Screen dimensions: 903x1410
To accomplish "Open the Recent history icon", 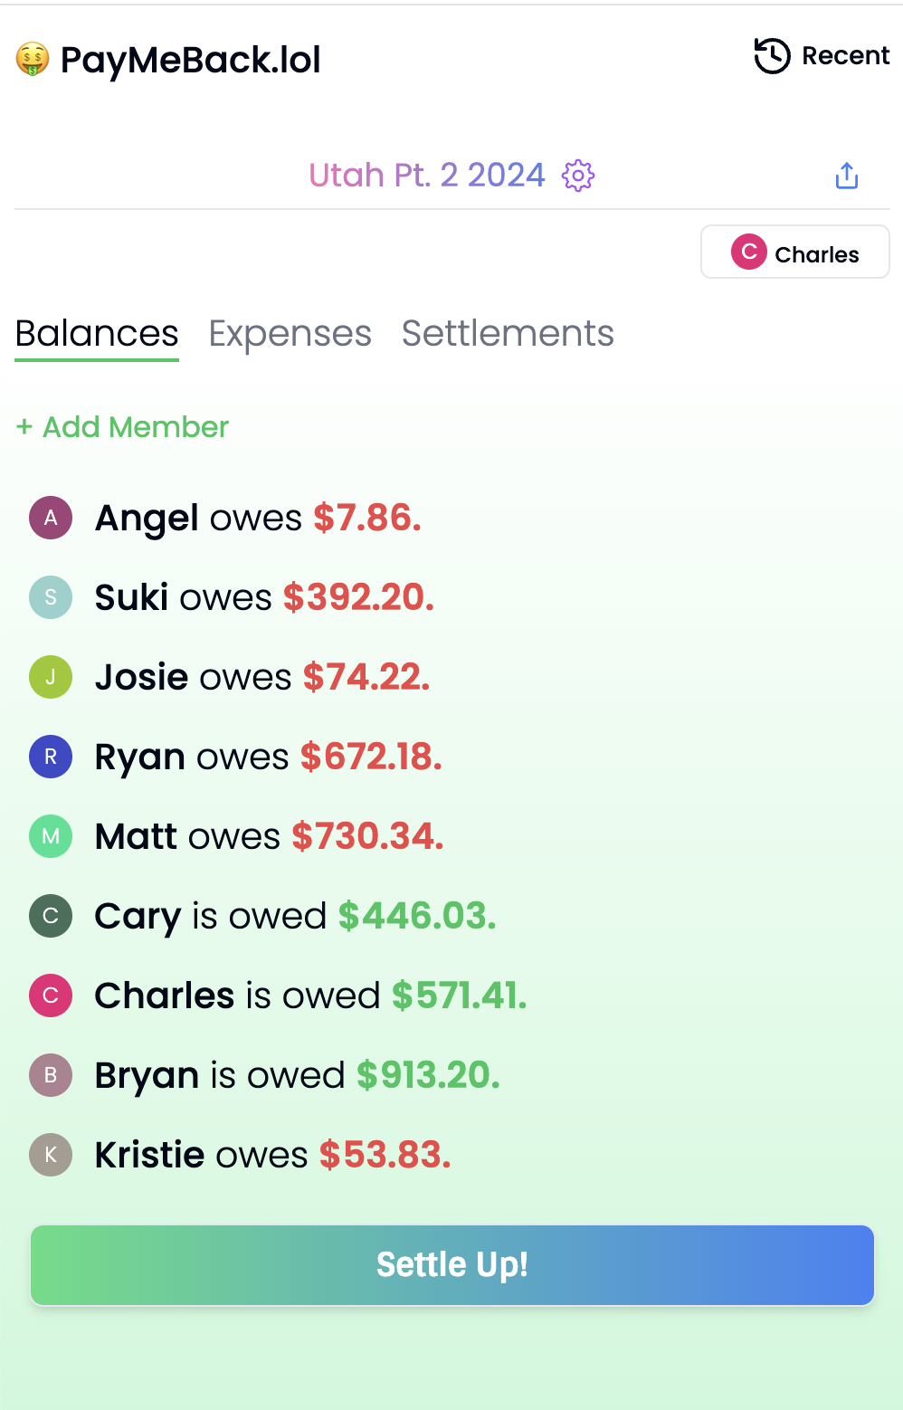I will 773,56.
